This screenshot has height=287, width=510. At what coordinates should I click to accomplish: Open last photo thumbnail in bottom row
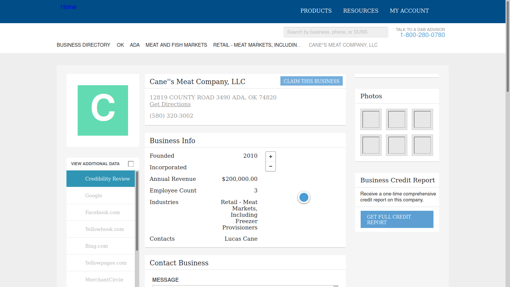[x=422, y=145]
